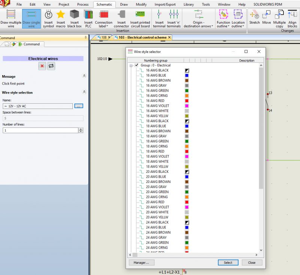The width and height of the screenshot is (300, 275).
Task: Switch to the Library ribbon tab
Action: (x=189, y=5)
